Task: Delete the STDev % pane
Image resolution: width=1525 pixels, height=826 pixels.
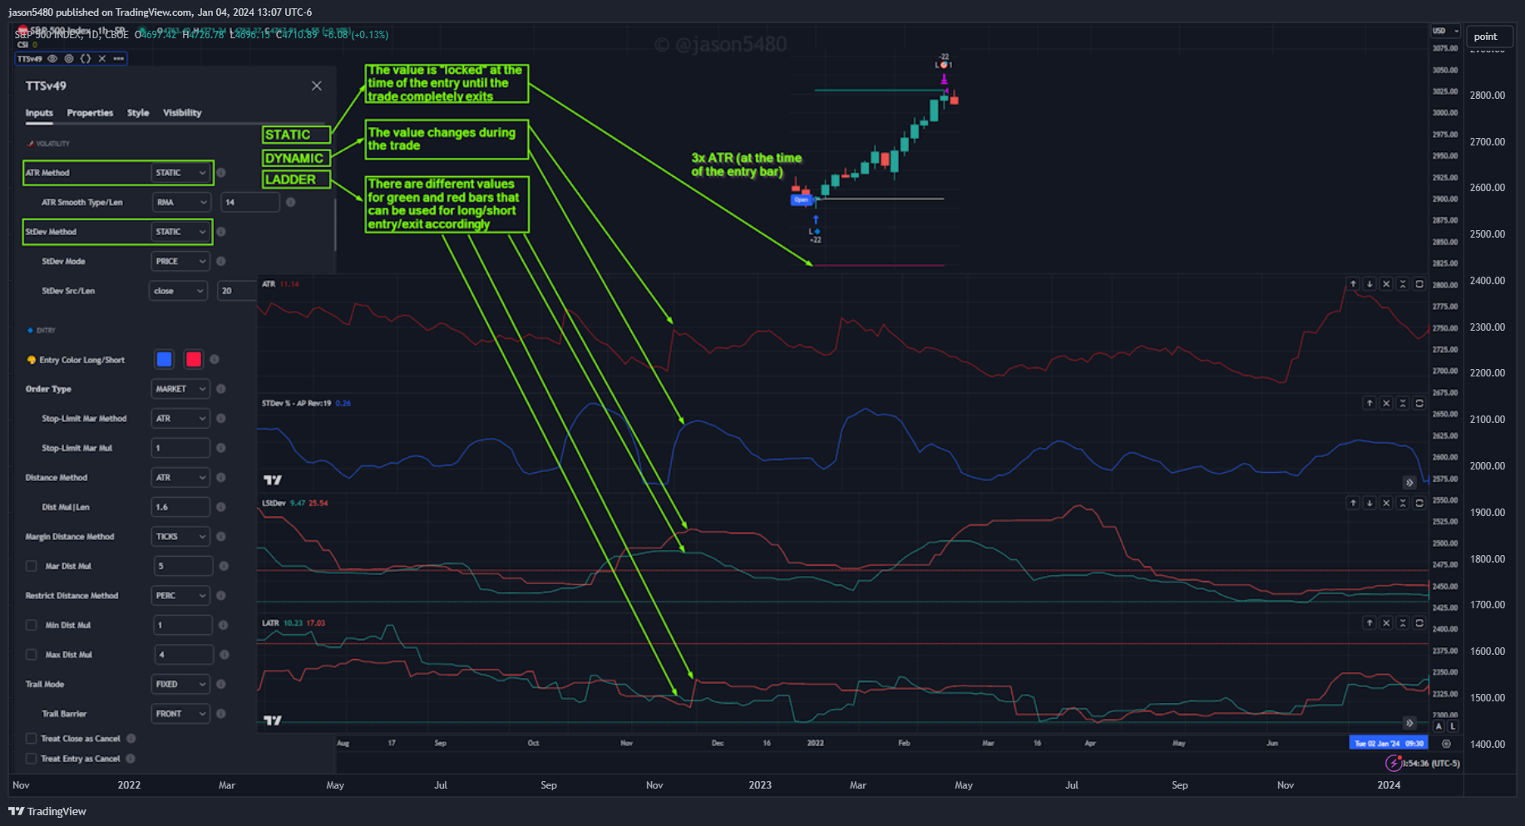Action: 1386,403
